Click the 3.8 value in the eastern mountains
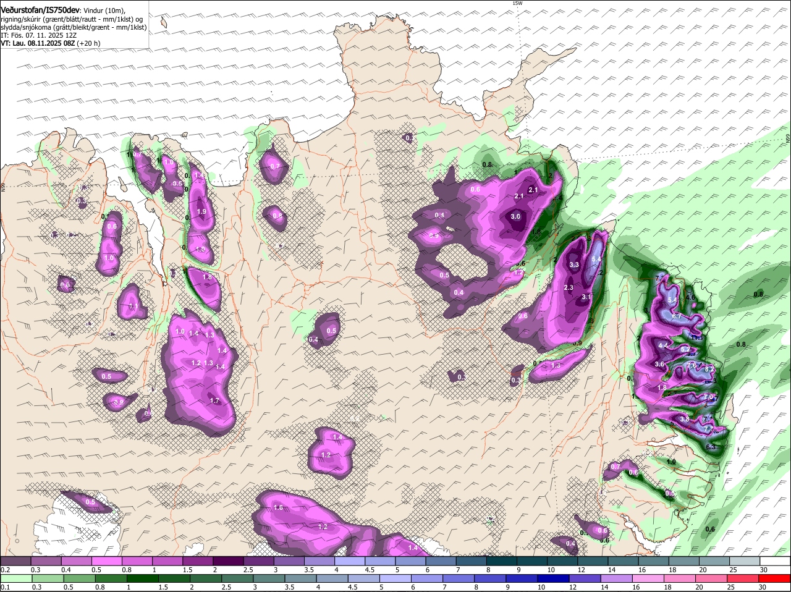Viewport: 791px width, 592px height. click(x=684, y=419)
